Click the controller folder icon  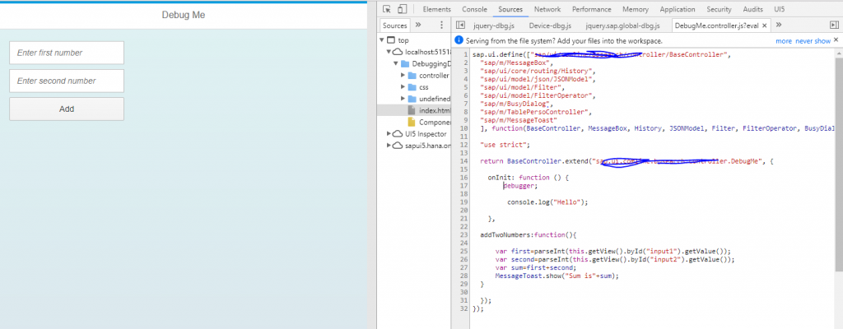tap(412, 76)
